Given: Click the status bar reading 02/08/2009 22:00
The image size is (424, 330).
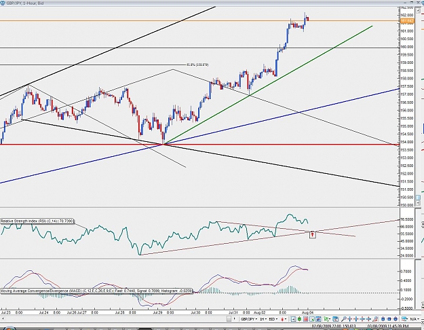Looking at the screenshot, I should click(x=328, y=326).
